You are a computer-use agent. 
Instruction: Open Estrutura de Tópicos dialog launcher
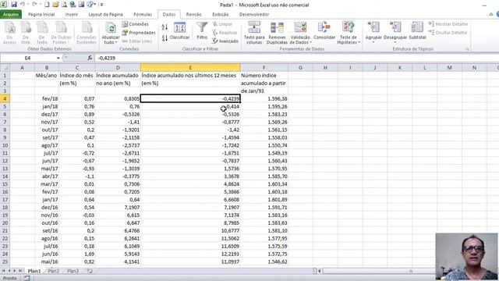[x=468, y=49]
